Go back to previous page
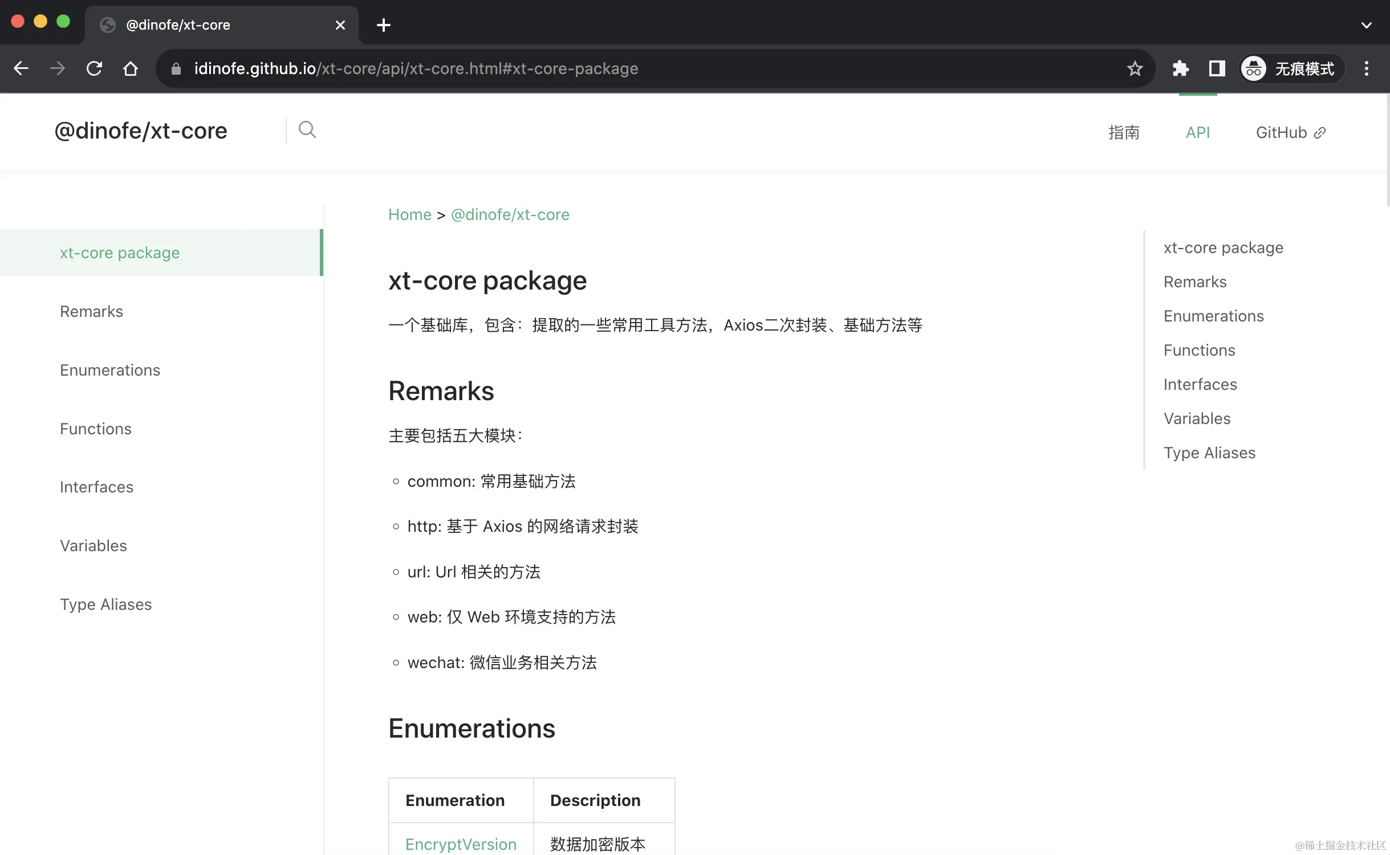Viewport: 1390px width, 855px height. click(21, 69)
